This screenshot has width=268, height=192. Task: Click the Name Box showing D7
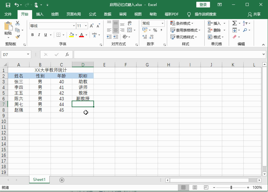click(x=14, y=54)
